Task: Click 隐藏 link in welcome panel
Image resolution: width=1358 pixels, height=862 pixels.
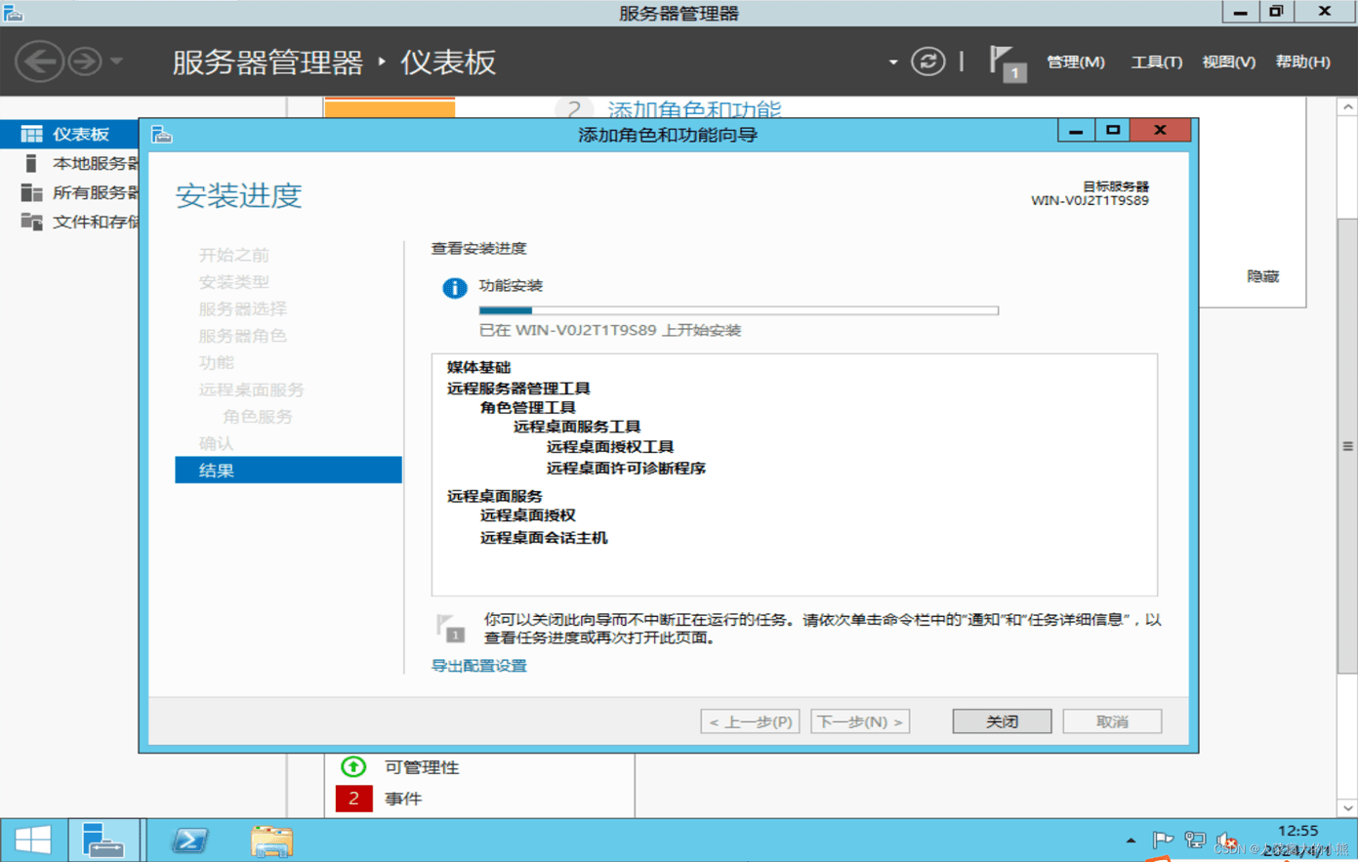Action: tap(1262, 276)
